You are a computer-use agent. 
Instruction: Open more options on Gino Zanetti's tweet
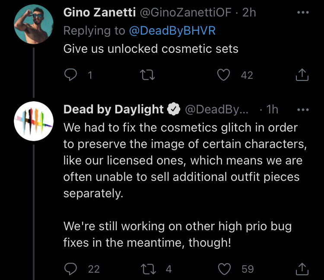click(303, 13)
